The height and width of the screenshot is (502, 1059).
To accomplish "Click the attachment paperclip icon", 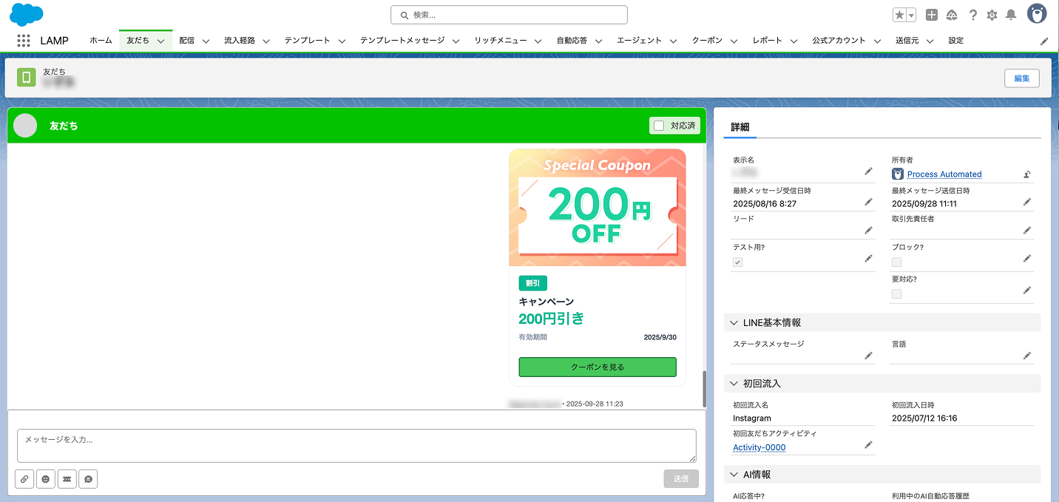I will tap(24, 479).
